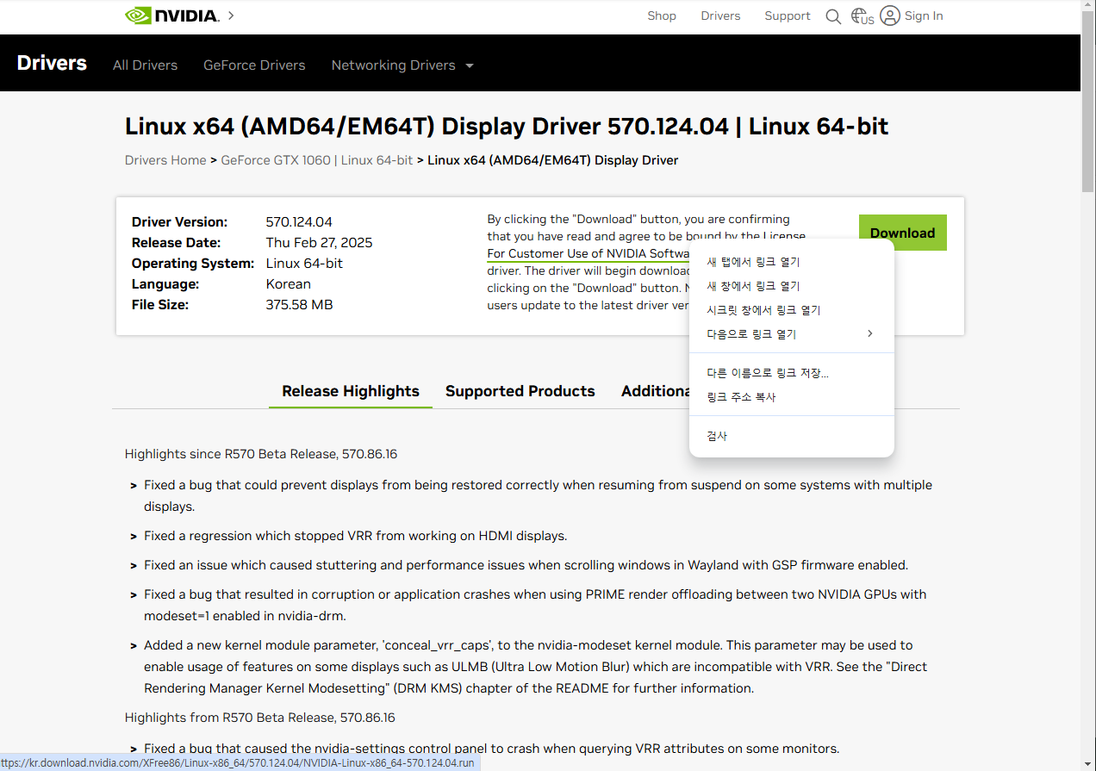
Task: Select '시크릿 창에서 링크 열기' menu item
Action: coord(792,310)
